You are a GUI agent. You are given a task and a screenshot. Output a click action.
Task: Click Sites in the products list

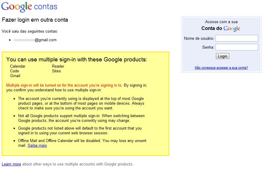56,71
